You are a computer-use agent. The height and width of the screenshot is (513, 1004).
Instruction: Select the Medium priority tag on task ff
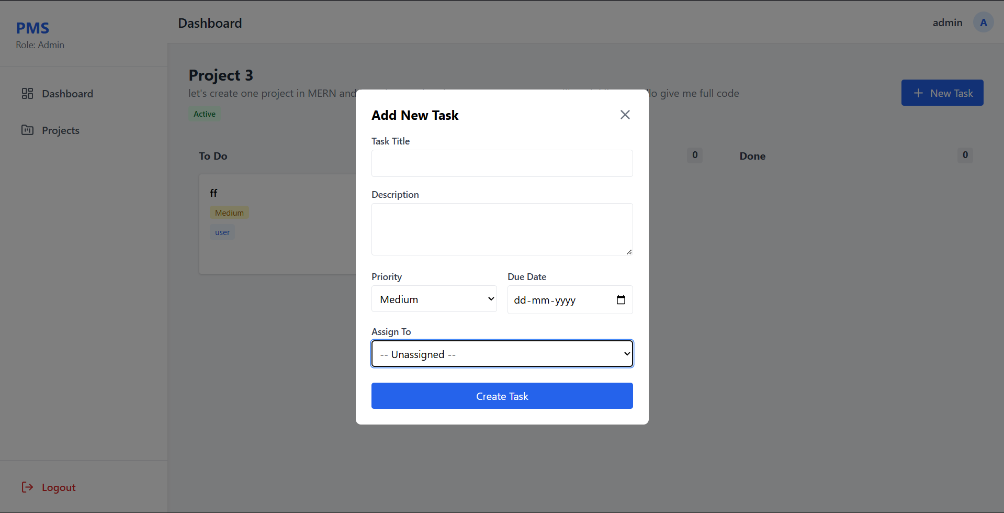(x=229, y=213)
